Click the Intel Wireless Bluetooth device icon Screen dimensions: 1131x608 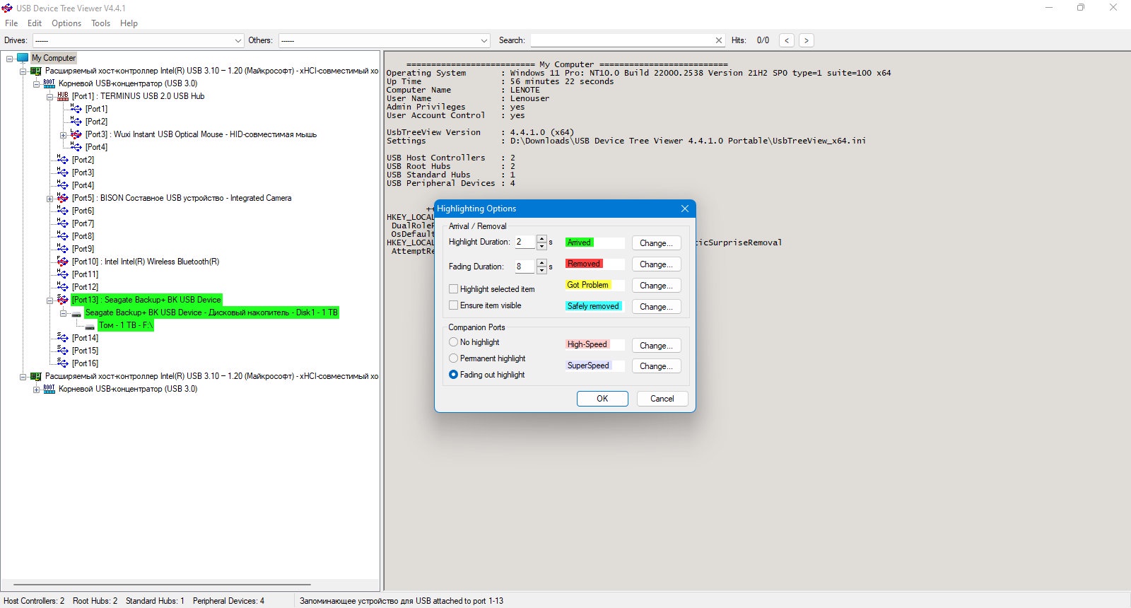pos(63,262)
